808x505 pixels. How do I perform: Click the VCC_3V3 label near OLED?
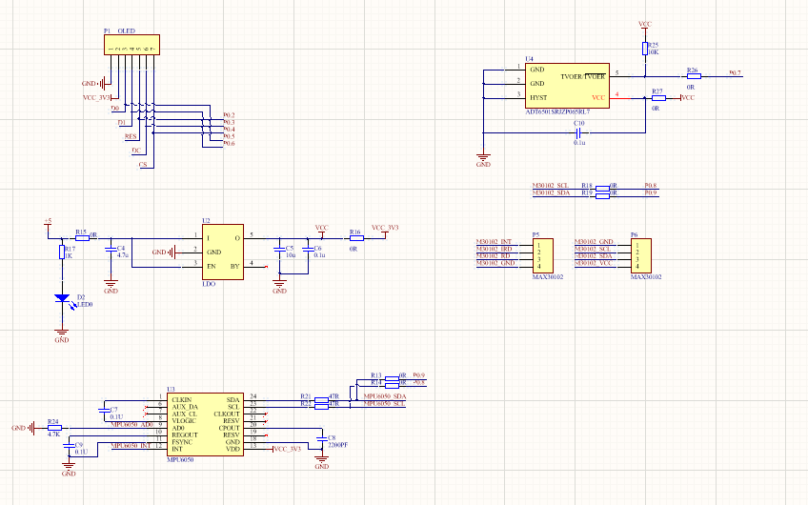(96, 98)
